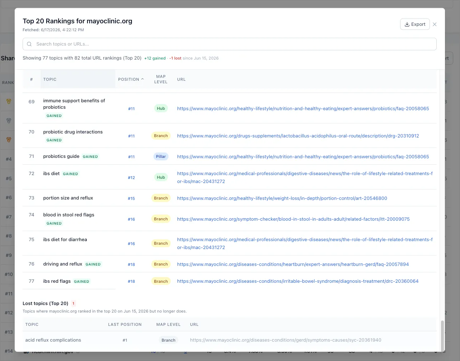This screenshot has width=460, height=361.
Task: Click the Lost topics count badge
Action: pyautogui.click(x=73, y=303)
